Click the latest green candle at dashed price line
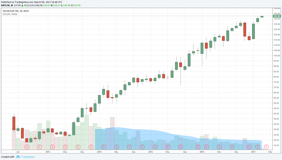The height and width of the screenshot is (160, 282). coord(262,17)
